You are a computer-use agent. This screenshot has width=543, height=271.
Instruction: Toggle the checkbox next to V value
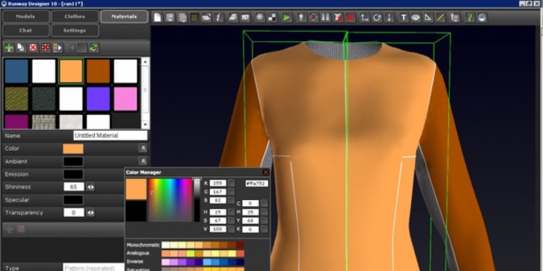tap(232, 229)
